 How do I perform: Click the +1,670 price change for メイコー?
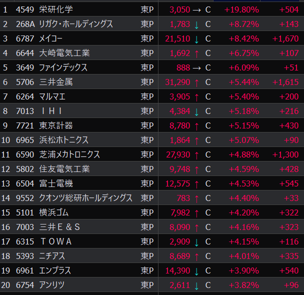tap(285, 38)
